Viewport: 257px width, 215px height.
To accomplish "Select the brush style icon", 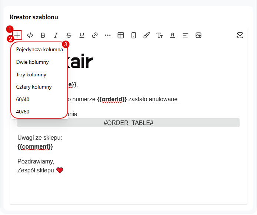I will coord(147,35).
